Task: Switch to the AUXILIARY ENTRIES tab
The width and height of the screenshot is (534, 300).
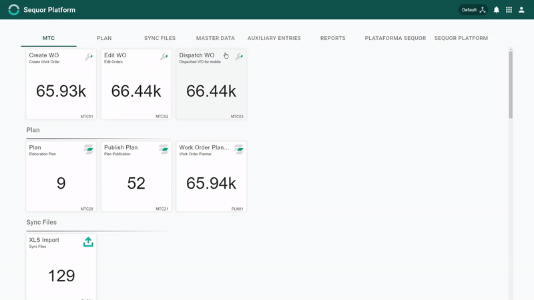Action: point(274,38)
